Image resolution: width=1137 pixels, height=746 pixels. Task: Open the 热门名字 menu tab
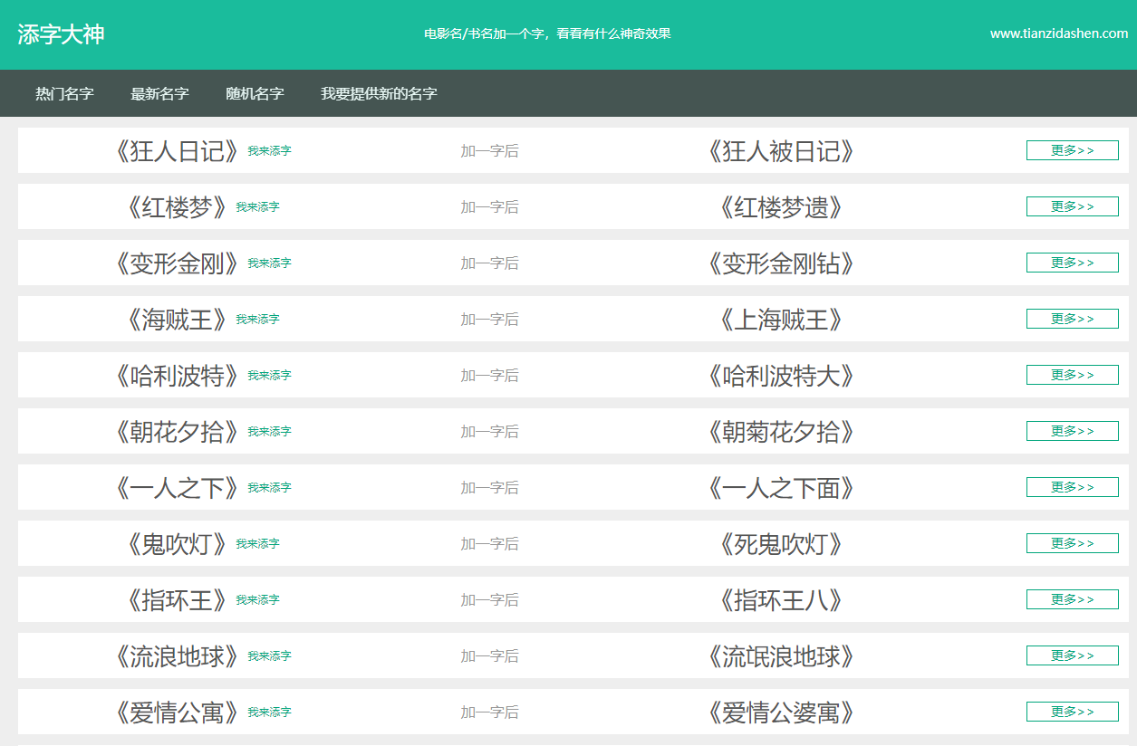click(x=64, y=93)
